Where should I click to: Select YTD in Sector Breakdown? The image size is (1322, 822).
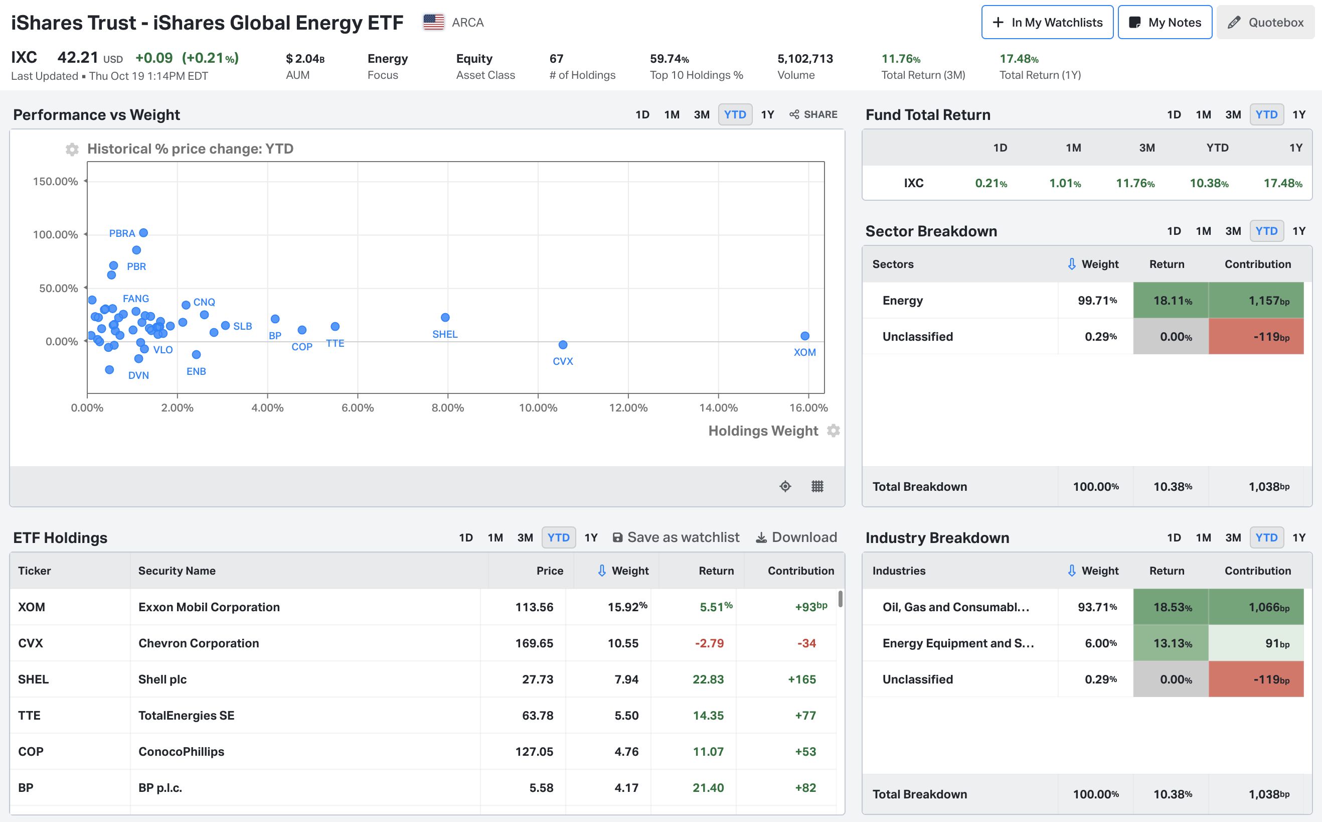[1267, 230]
